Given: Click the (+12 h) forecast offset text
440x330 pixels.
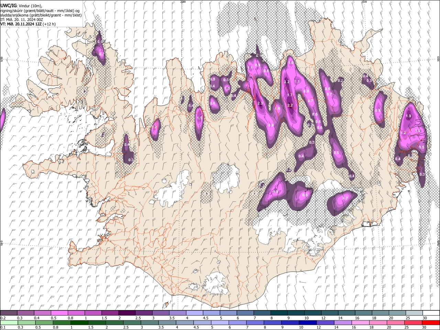Looking at the screenshot, I should tap(49, 24).
